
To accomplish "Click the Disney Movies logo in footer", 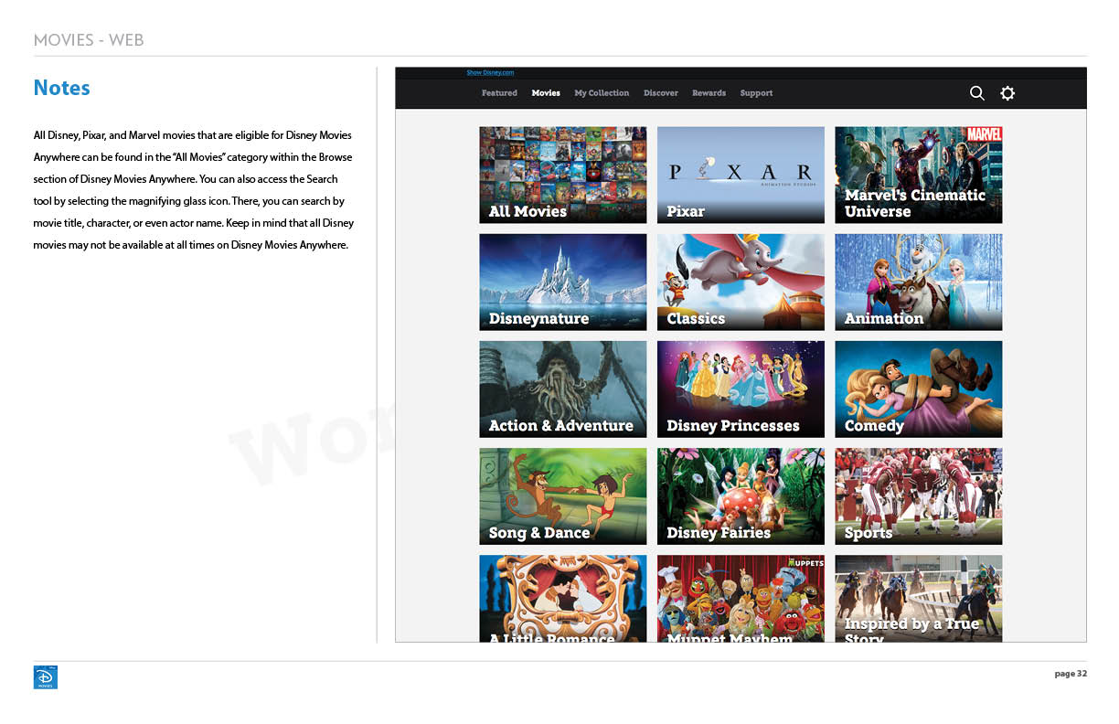I will (46, 676).
